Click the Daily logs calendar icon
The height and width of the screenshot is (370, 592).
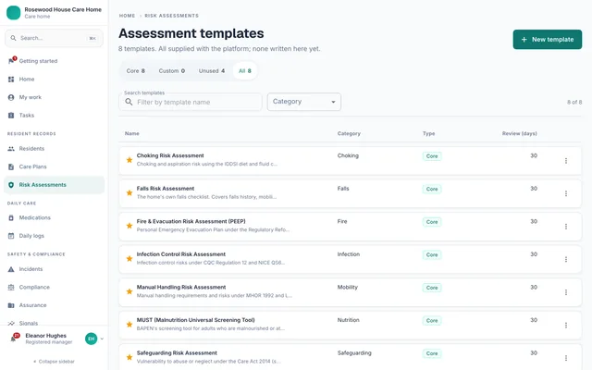[x=11, y=236]
